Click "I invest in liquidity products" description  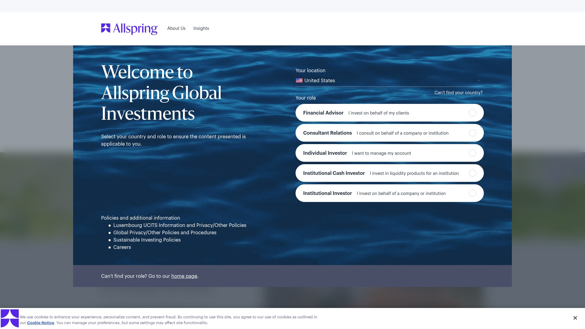click(414, 173)
